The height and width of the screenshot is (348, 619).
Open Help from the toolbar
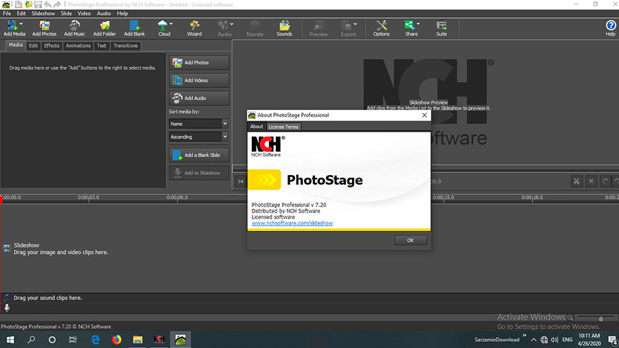pos(610,28)
